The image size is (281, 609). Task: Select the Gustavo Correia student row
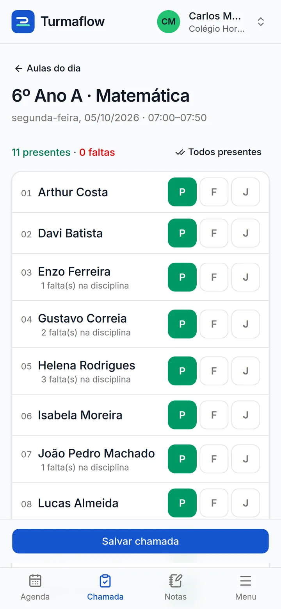(140, 324)
